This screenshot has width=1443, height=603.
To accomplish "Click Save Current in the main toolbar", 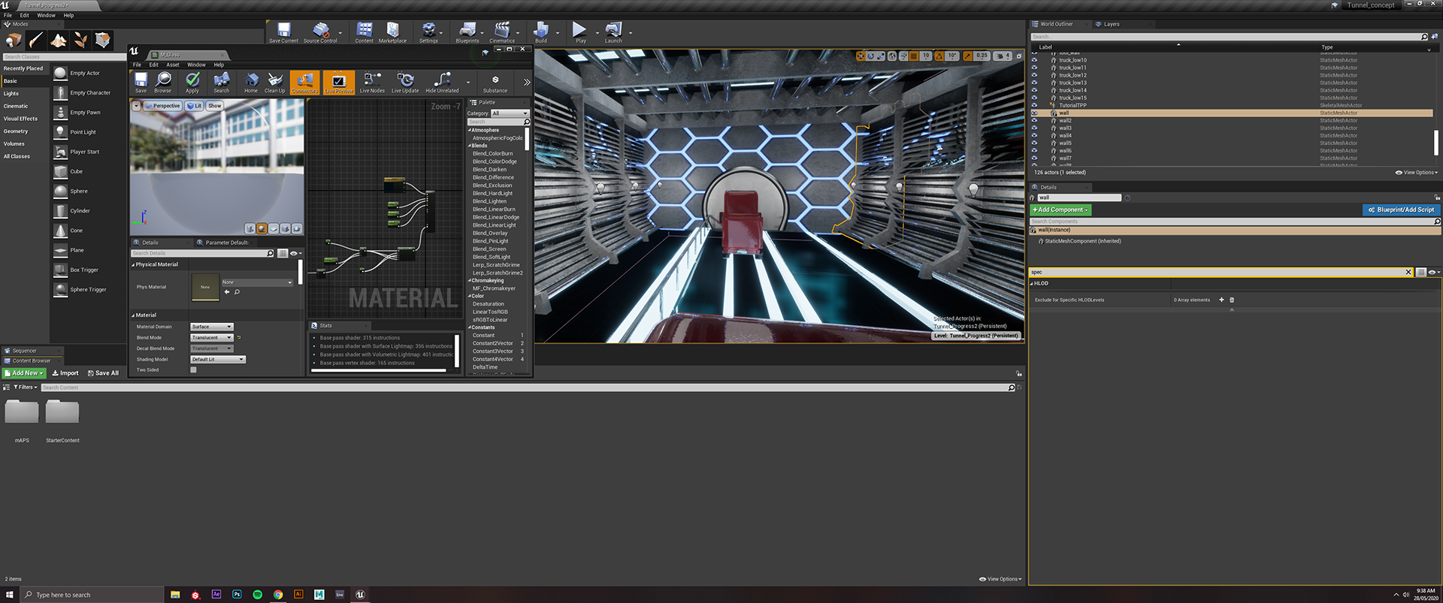I will 283,33.
